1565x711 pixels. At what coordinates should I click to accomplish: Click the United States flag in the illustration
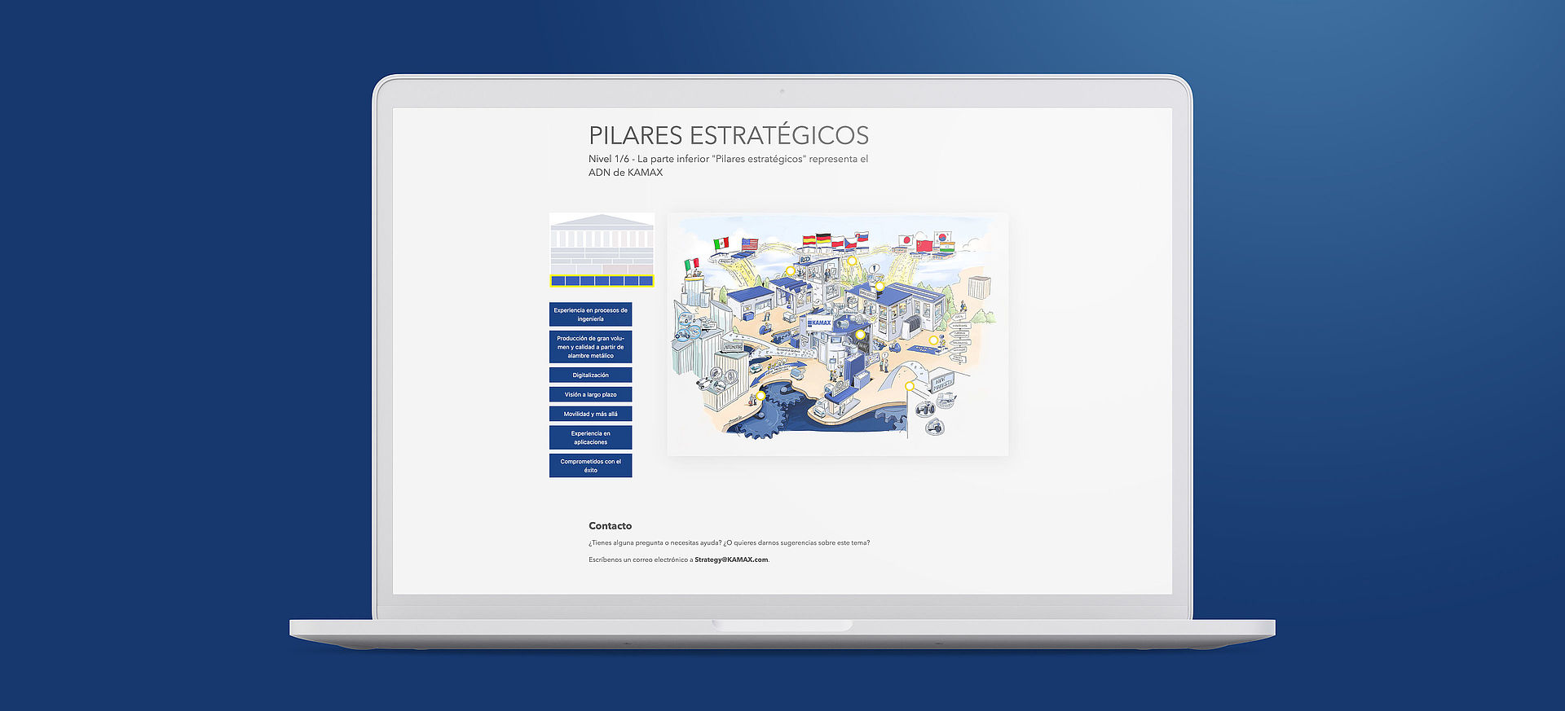pyautogui.click(x=750, y=244)
